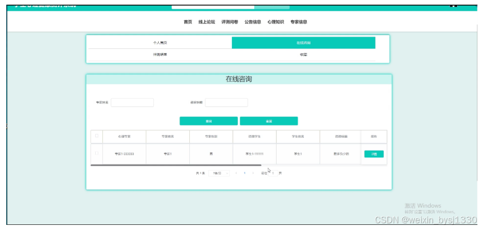Open the tab below 个人首页
Image resolution: width=479 pixels, height=228 pixels.
[160, 55]
